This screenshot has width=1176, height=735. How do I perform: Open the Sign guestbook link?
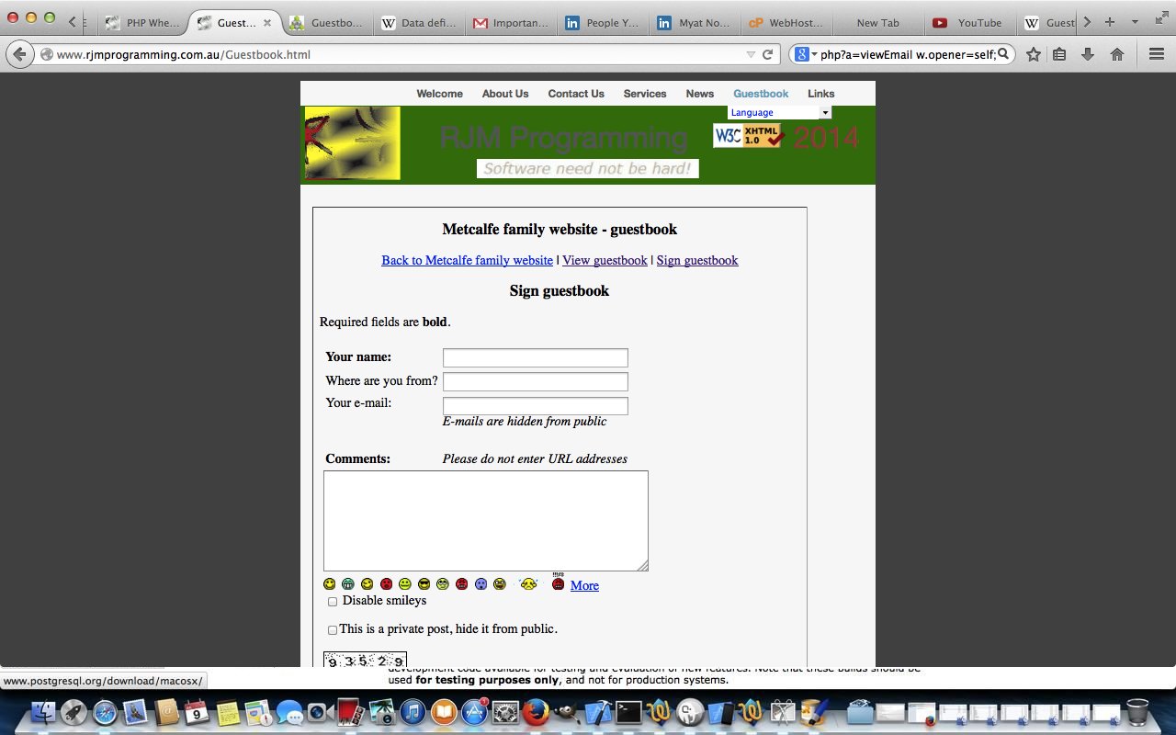697,260
